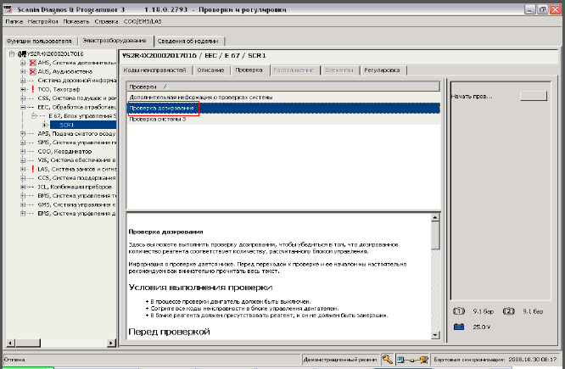Screen dimensions: 565x369
Task: Click the red X icon beside AHS
Action: coord(32,62)
